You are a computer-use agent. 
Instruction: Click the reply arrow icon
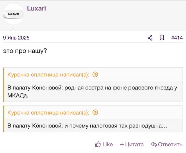tap(154, 144)
